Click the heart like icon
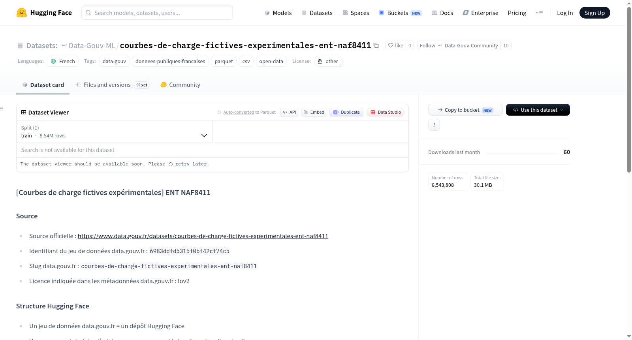Viewport: 632px width, 340px height. (x=391, y=45)
